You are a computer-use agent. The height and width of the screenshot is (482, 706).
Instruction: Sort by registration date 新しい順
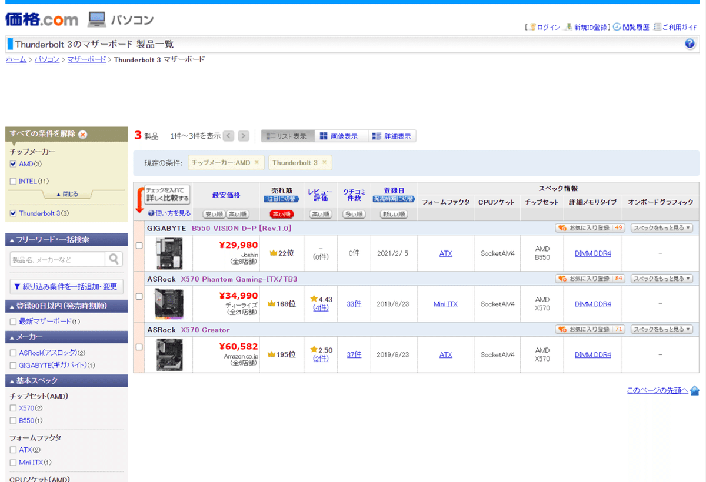point(394,215)
